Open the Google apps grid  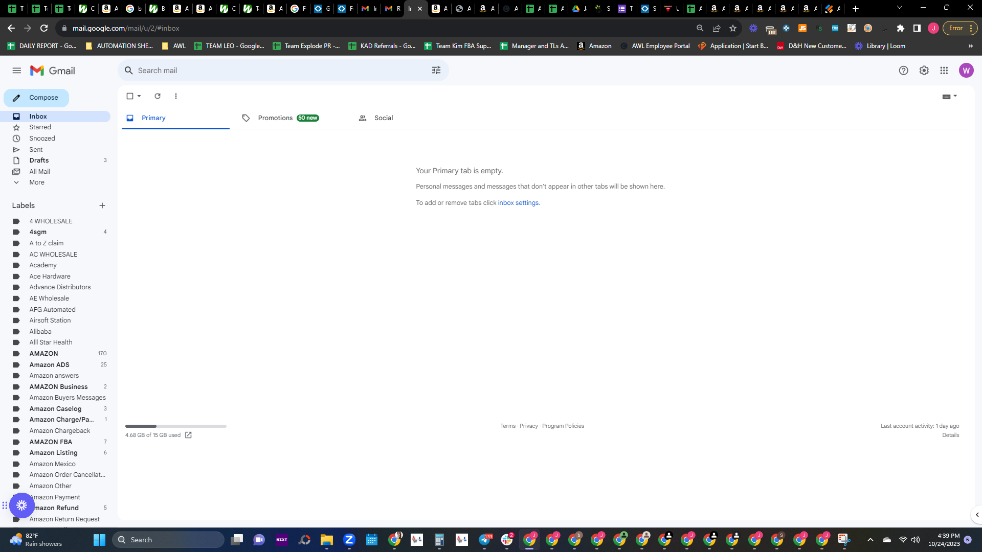(x=944, y=71)
